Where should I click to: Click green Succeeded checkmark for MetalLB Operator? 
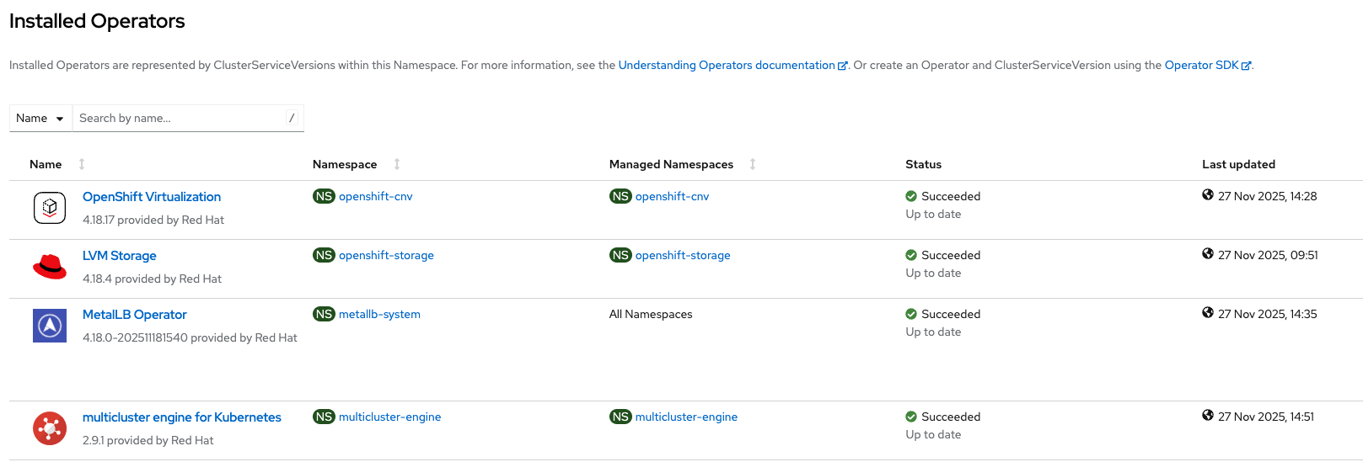point(911,314)
